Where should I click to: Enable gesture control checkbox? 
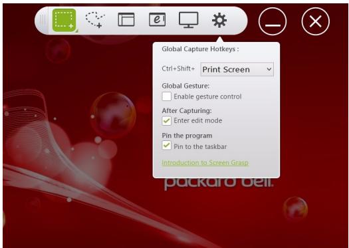166,96
